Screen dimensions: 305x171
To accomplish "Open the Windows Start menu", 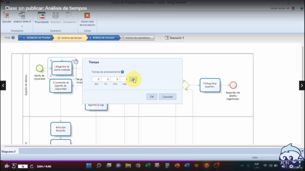I will (89, 166).
